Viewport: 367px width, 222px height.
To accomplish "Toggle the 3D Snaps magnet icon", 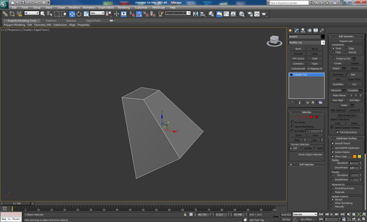I will (132, 14).
